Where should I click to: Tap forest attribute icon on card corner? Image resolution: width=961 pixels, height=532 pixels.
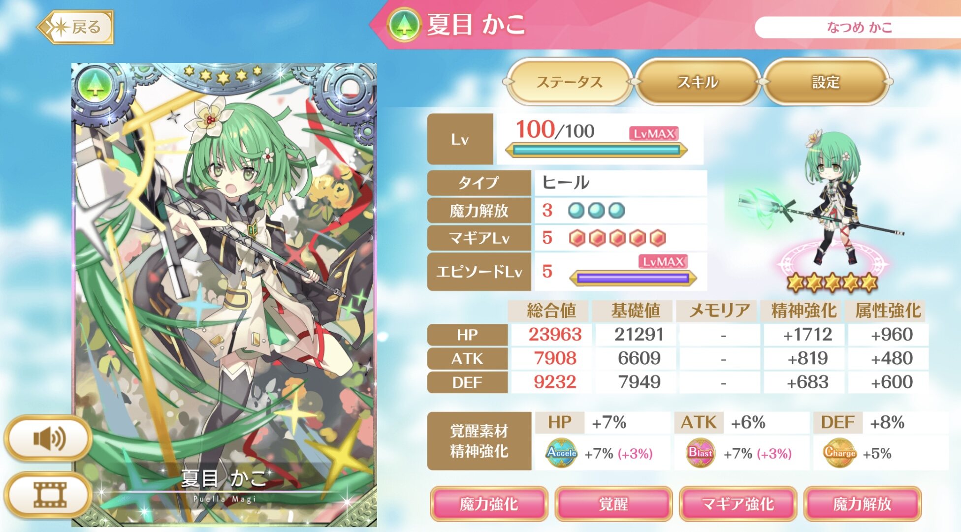(95, 86)
